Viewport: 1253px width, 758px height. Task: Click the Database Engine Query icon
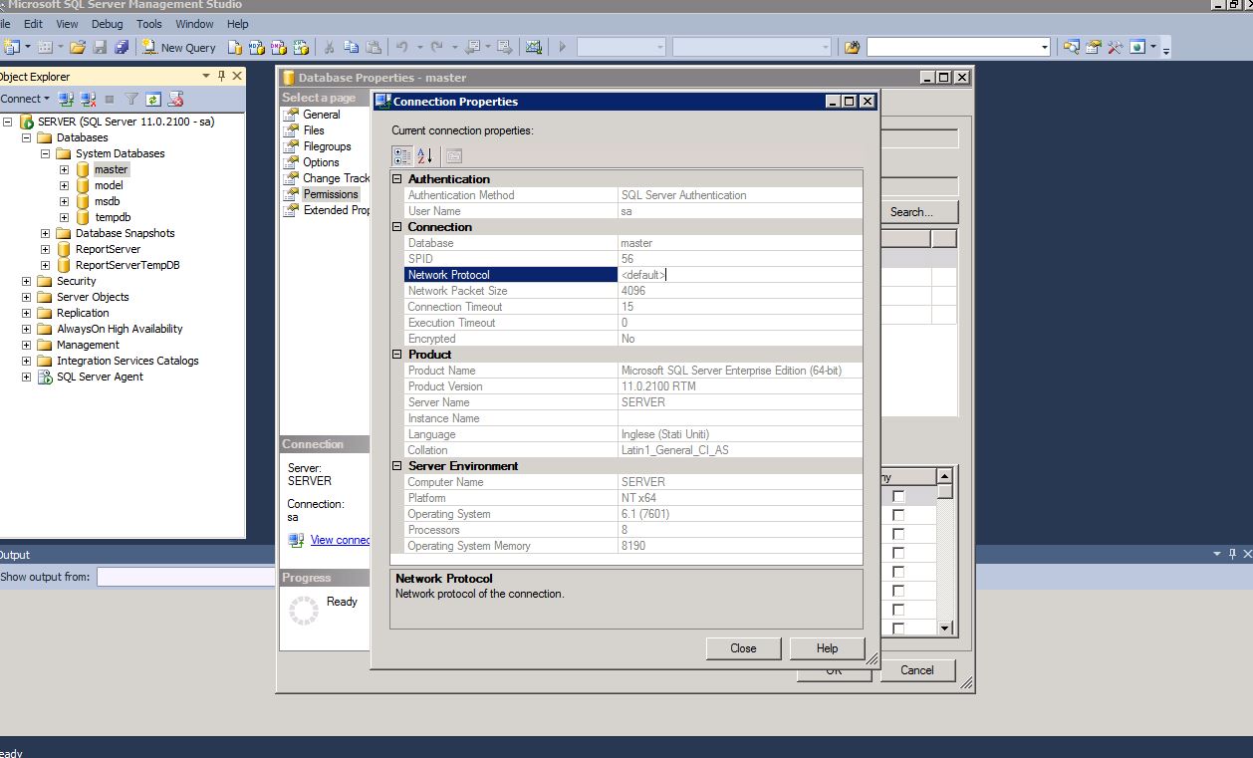pyautogui.click(x=235, y=47)
